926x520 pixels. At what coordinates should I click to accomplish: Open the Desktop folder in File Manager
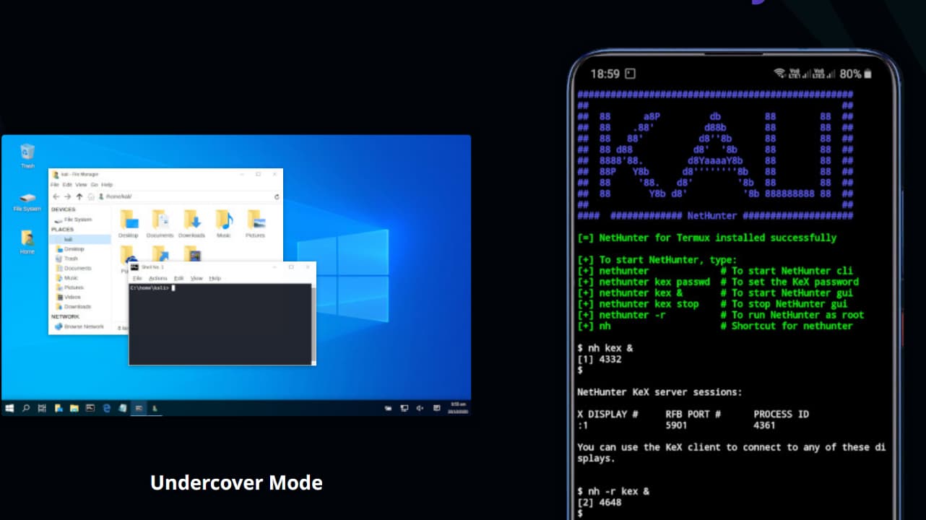point(129,225)
